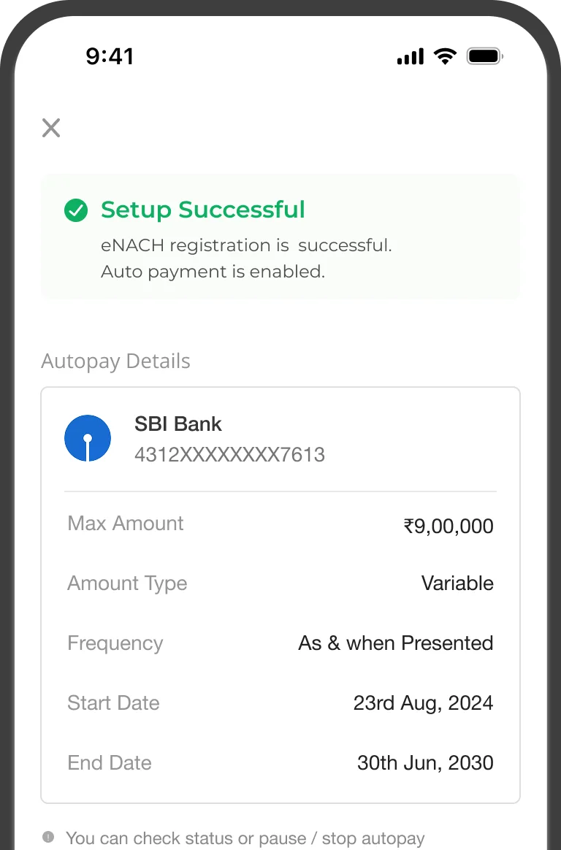This screenshot has height=850, width=561.
Task: Click the check status or pause autopay note
Action: (245, 838)
